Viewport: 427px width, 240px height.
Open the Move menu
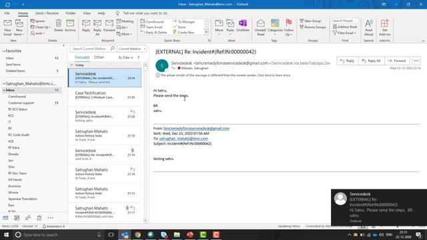[219, 27]
